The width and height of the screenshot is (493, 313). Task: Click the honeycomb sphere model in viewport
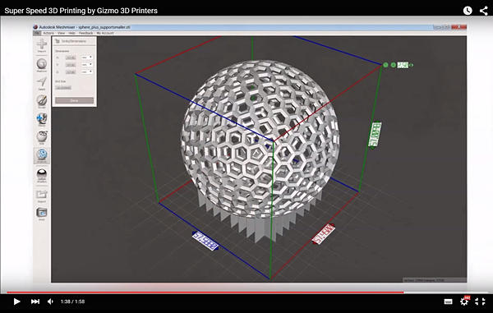pos(260,138)
